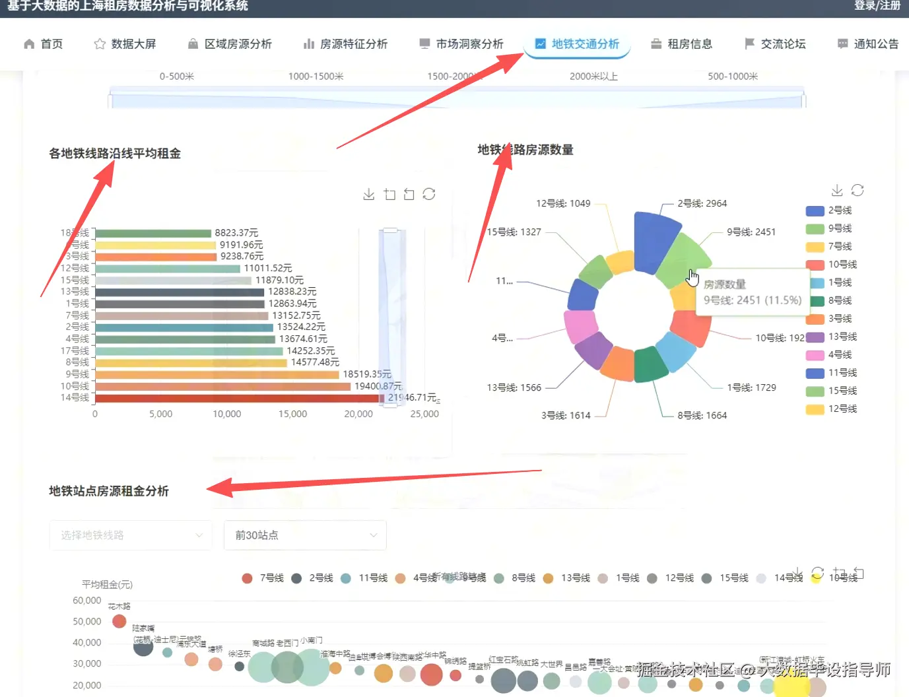Open the 前30站点 dropdown

[x=304, y=535]
